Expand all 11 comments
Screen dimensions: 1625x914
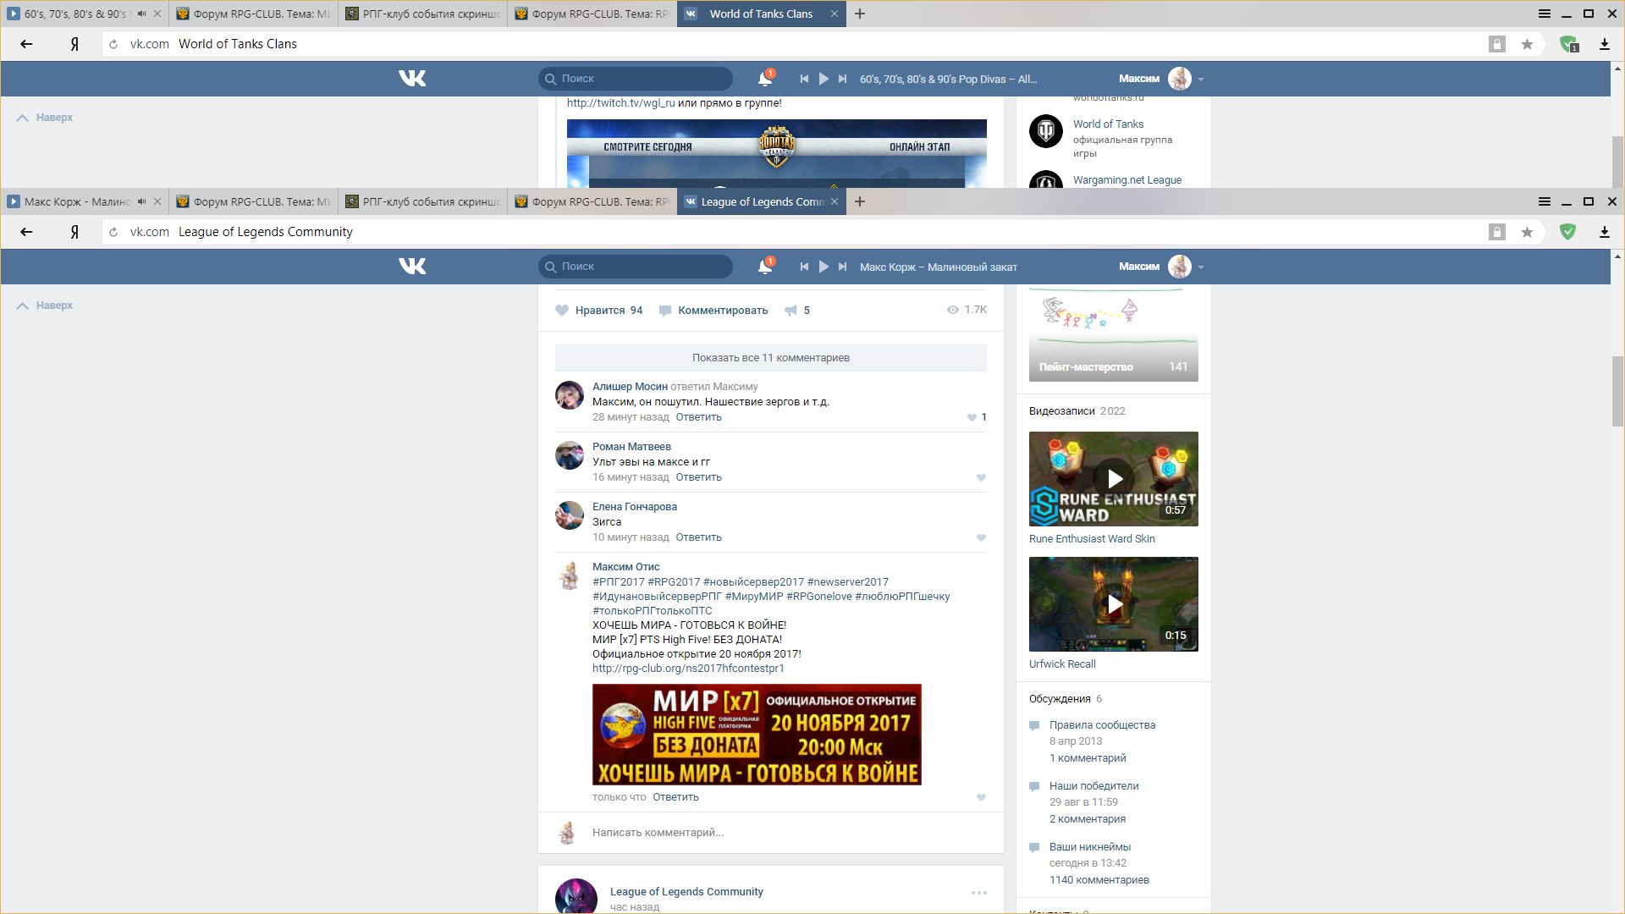(771, 358)
